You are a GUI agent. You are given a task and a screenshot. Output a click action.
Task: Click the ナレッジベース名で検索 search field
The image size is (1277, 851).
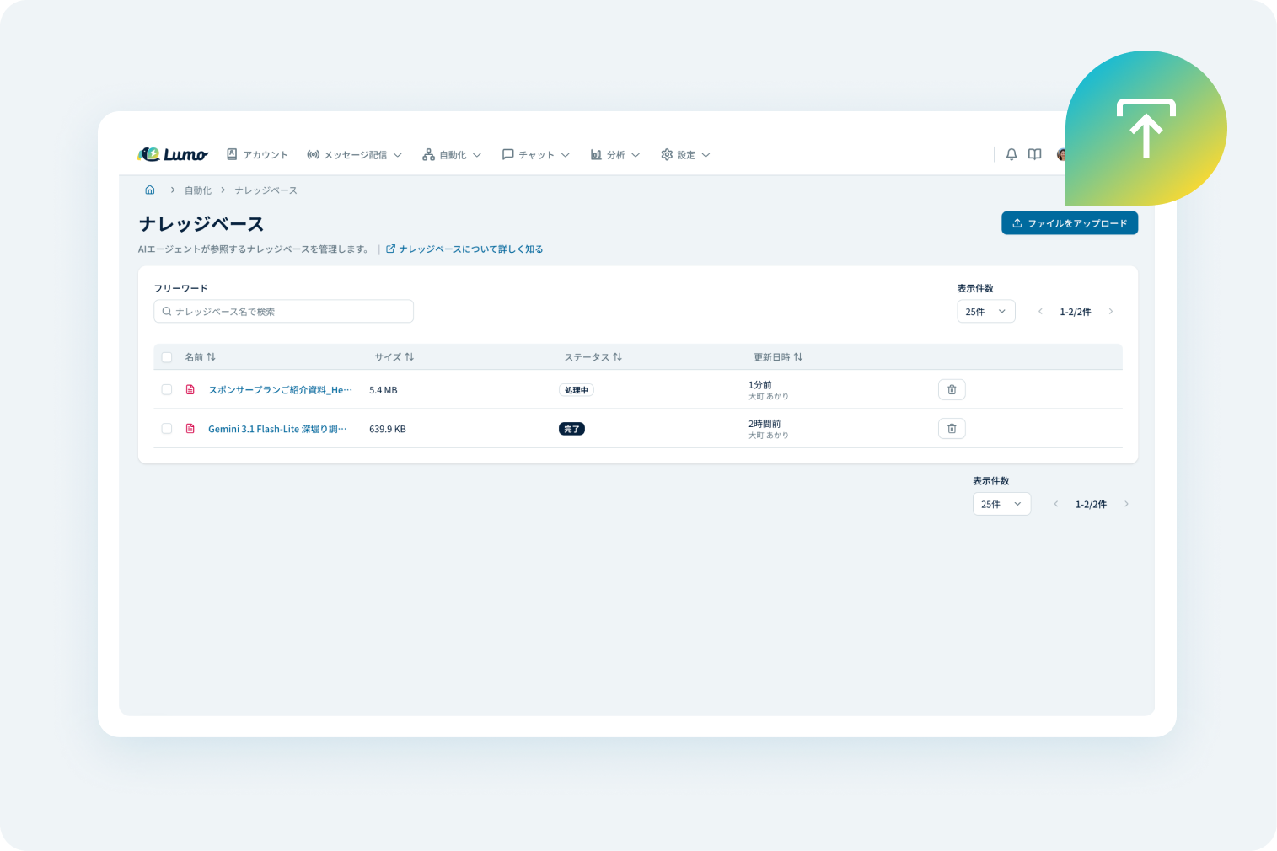(x=284, y=312)
